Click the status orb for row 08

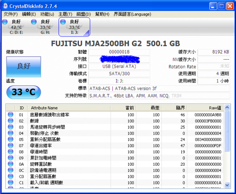click(x=11, y=151)
